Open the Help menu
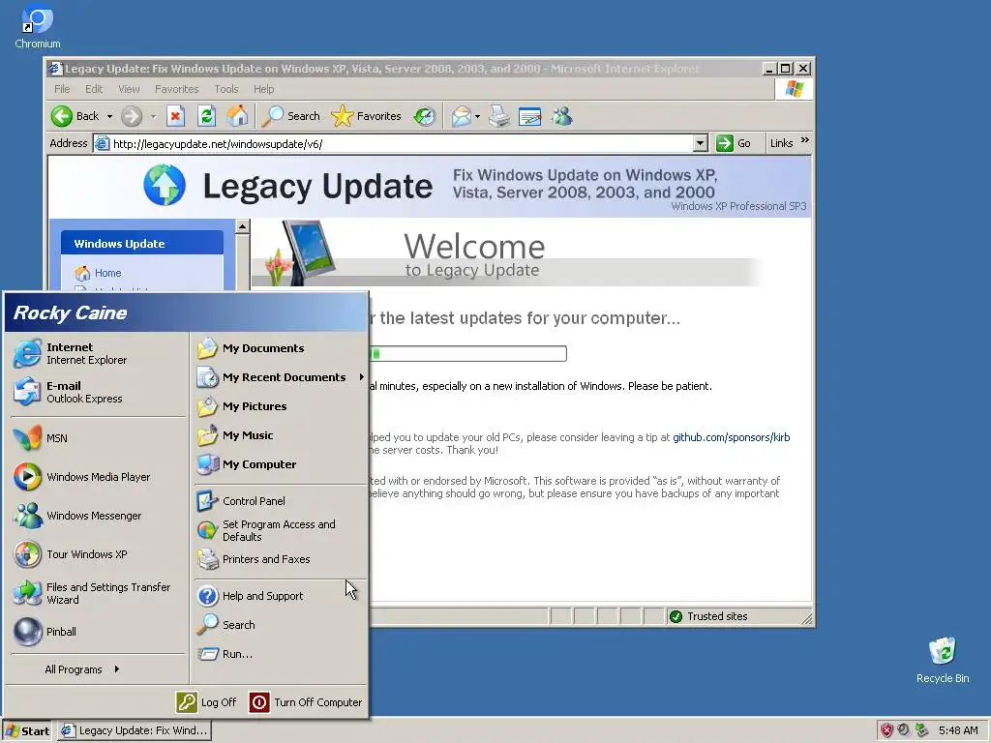This screenshot has height=743, width=991. [263, 89]
